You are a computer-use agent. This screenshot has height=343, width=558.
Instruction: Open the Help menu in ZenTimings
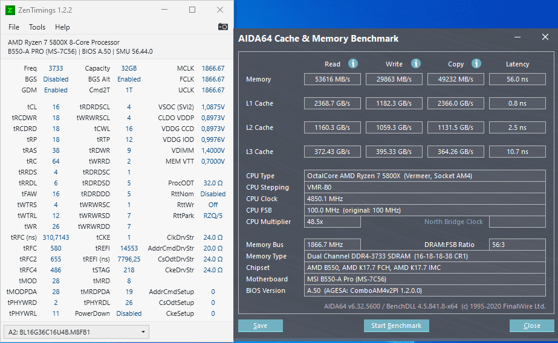[x=62, y=27]
